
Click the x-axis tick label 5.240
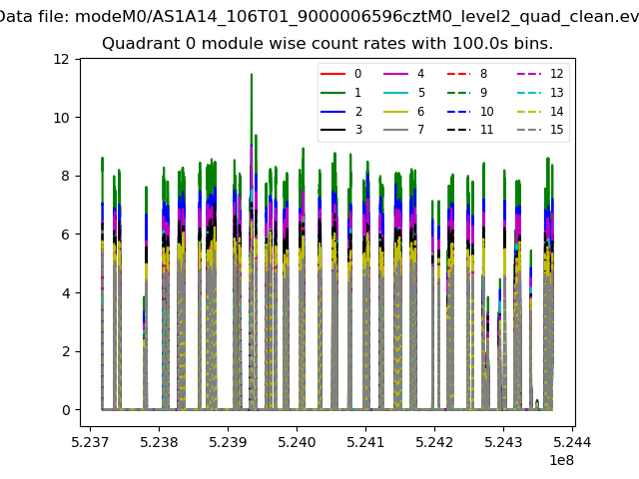(x=297, y=442)
